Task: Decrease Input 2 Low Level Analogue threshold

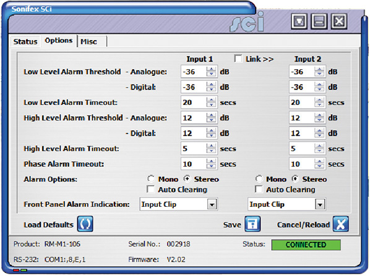Action: coord(319,74)
